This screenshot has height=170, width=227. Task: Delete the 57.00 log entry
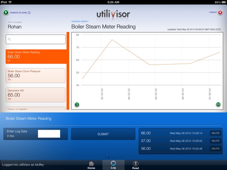pyautogui.click(x=215, y=141)
